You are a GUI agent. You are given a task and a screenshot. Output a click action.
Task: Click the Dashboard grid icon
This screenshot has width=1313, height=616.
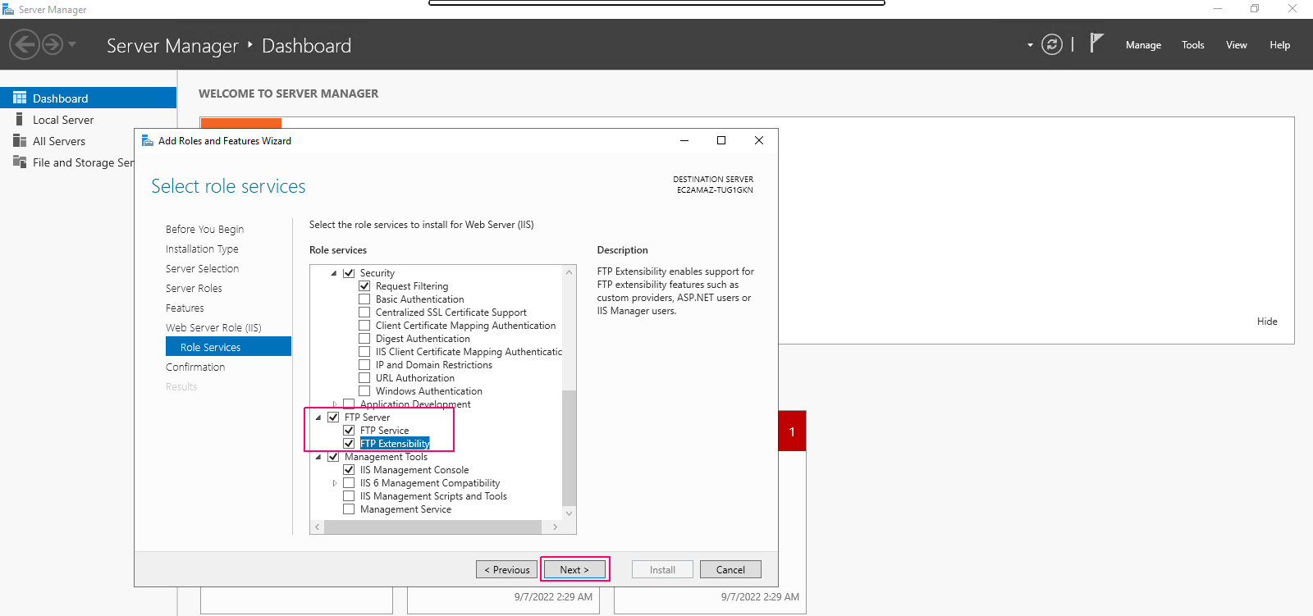coord(20,98)
